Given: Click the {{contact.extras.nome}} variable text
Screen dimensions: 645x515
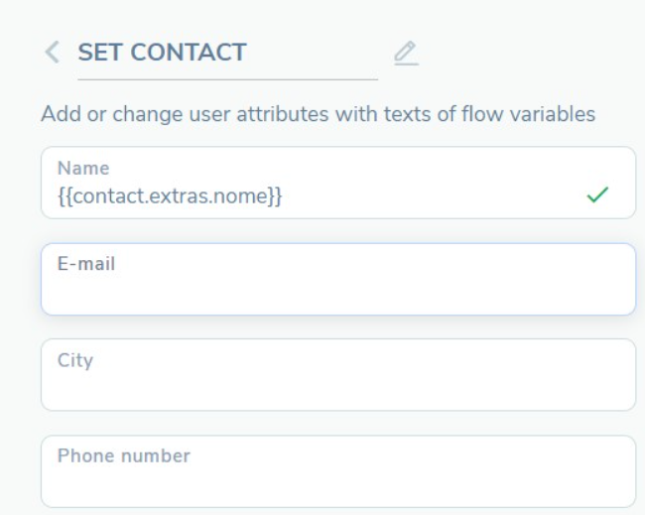Looking at the screenshot, I should 170,196.
